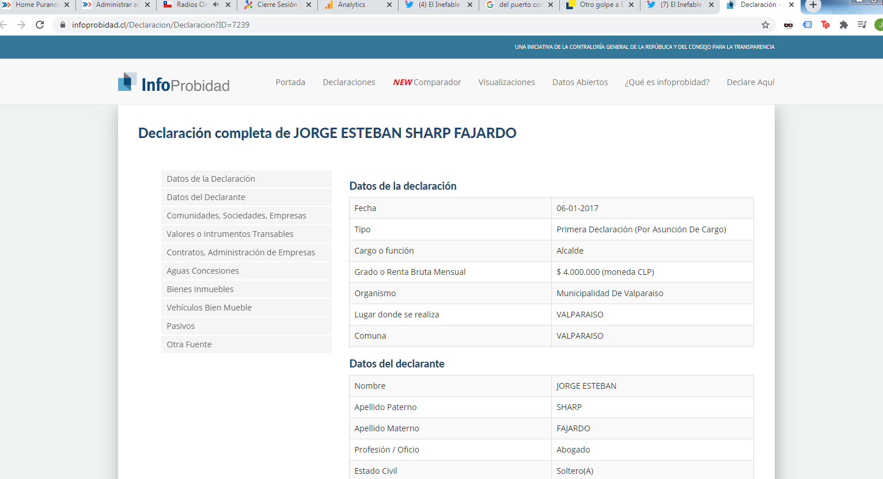Viewport: 883px width, 479px height.
Task: Jump to Contratos, Administración de Empresas
Action: pyautogui.click(x=247, y=252)
